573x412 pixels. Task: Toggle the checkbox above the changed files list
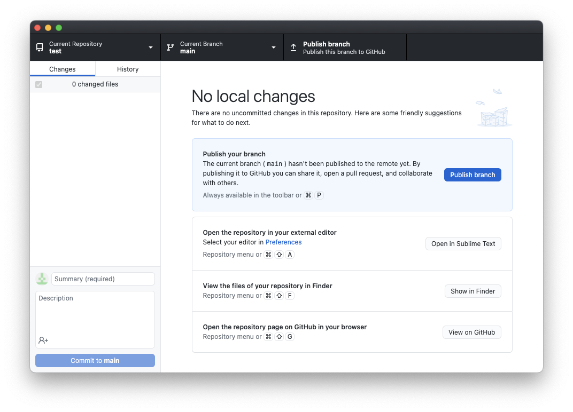click(38, 84)
